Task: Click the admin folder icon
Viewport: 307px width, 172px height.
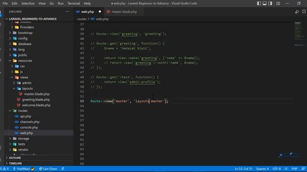Action: pos(19,83)
